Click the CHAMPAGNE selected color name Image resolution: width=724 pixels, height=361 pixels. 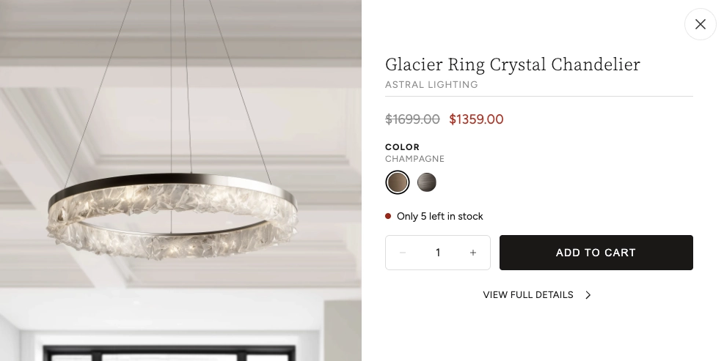pyautogui.click(x=414, y=159)
